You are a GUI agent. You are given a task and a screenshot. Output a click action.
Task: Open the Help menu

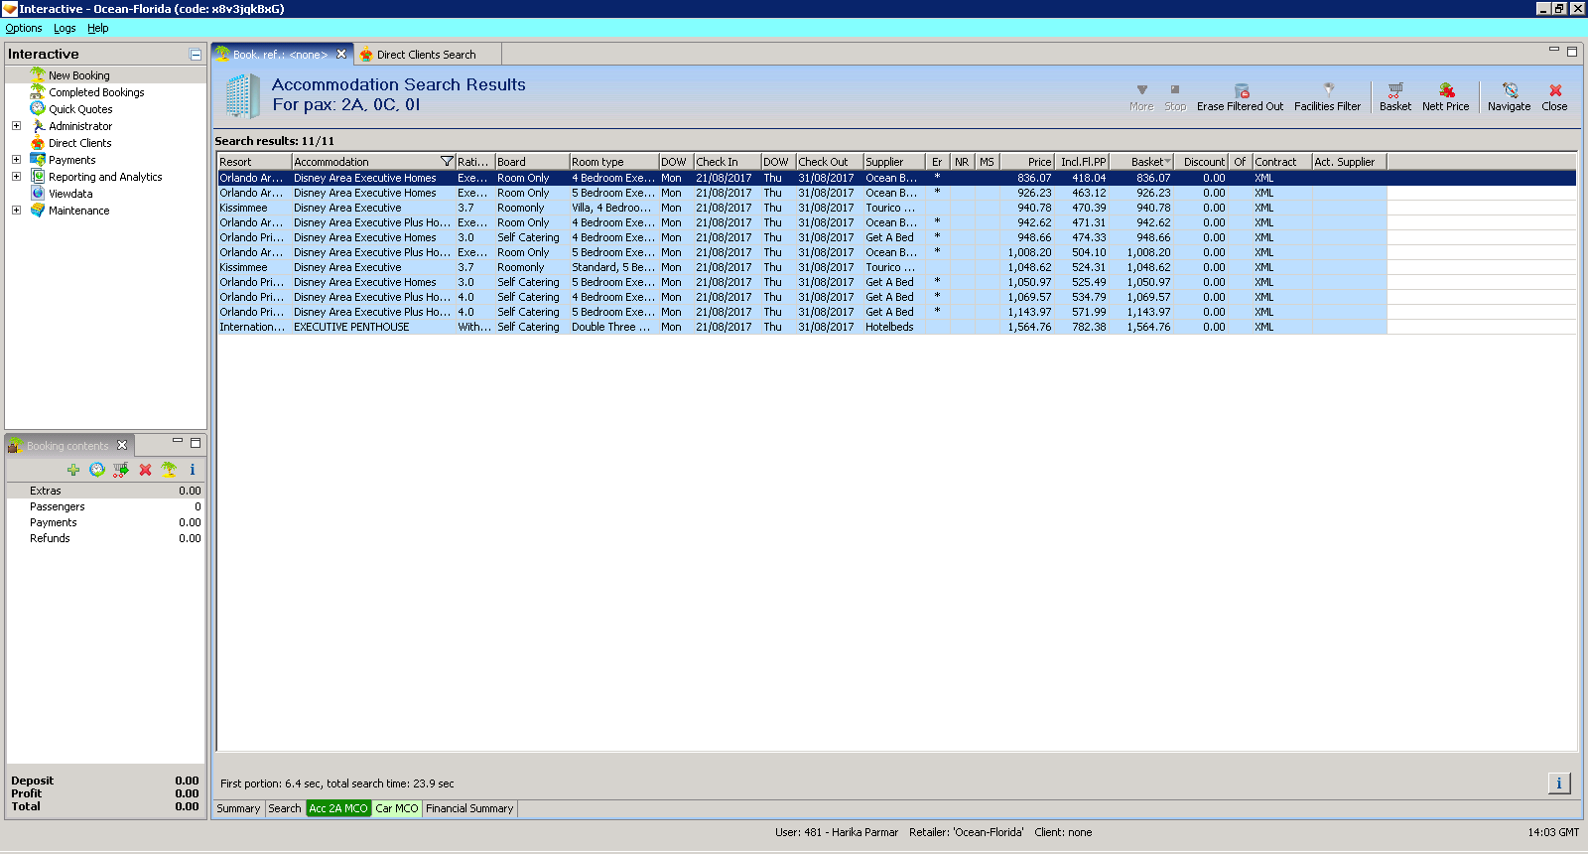click(97, 28)
